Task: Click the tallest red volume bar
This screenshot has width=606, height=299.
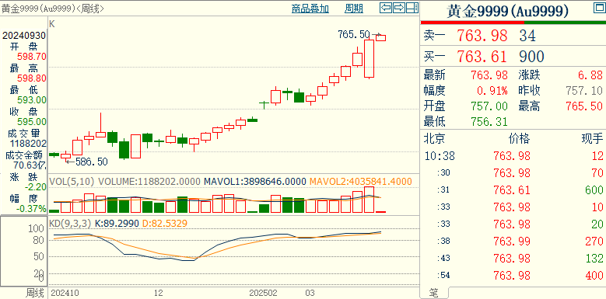Action: click(370, 200)
